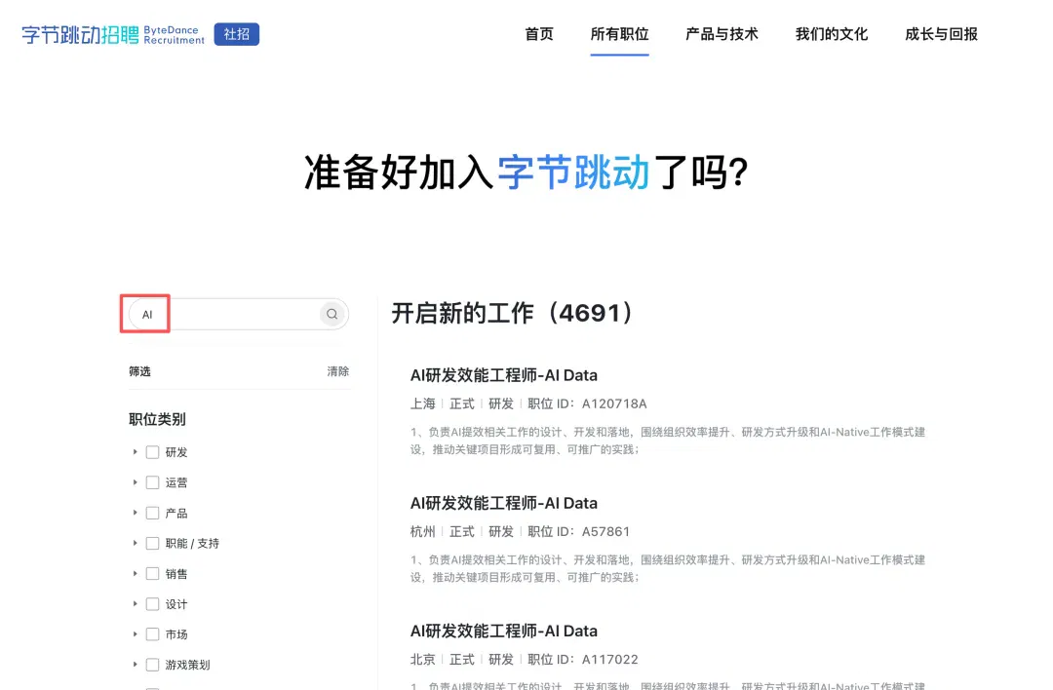The width and height of the screenshot is (1053, 690).
Task: Open the 北京 AI研发效能工程师-AI Data job
Action: [x=504, y=631]
